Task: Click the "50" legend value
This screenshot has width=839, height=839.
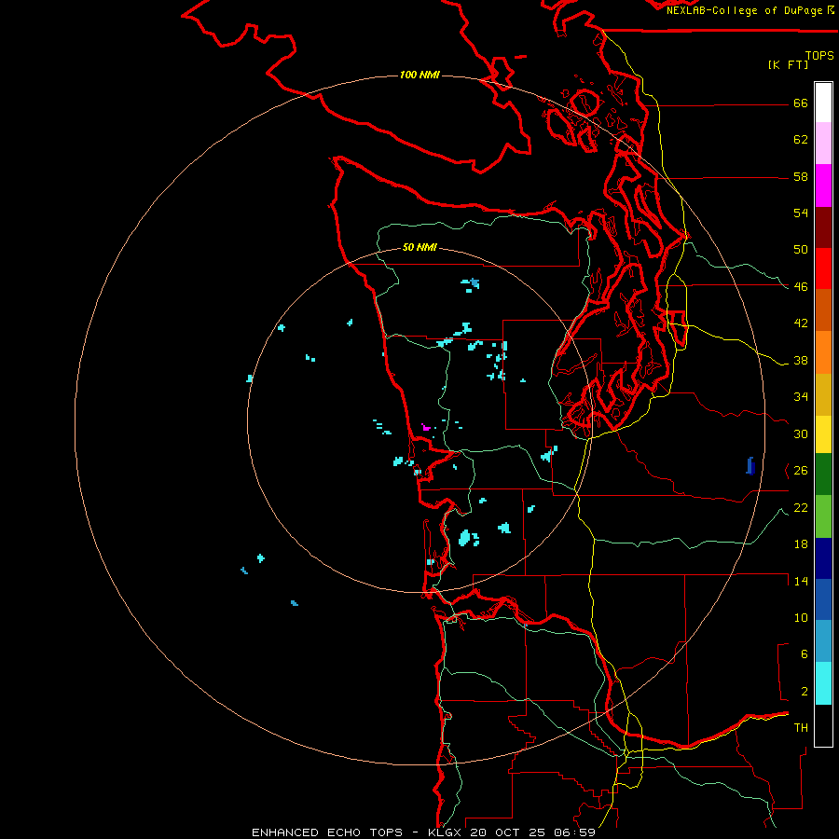Action: (x=801, y=250)
